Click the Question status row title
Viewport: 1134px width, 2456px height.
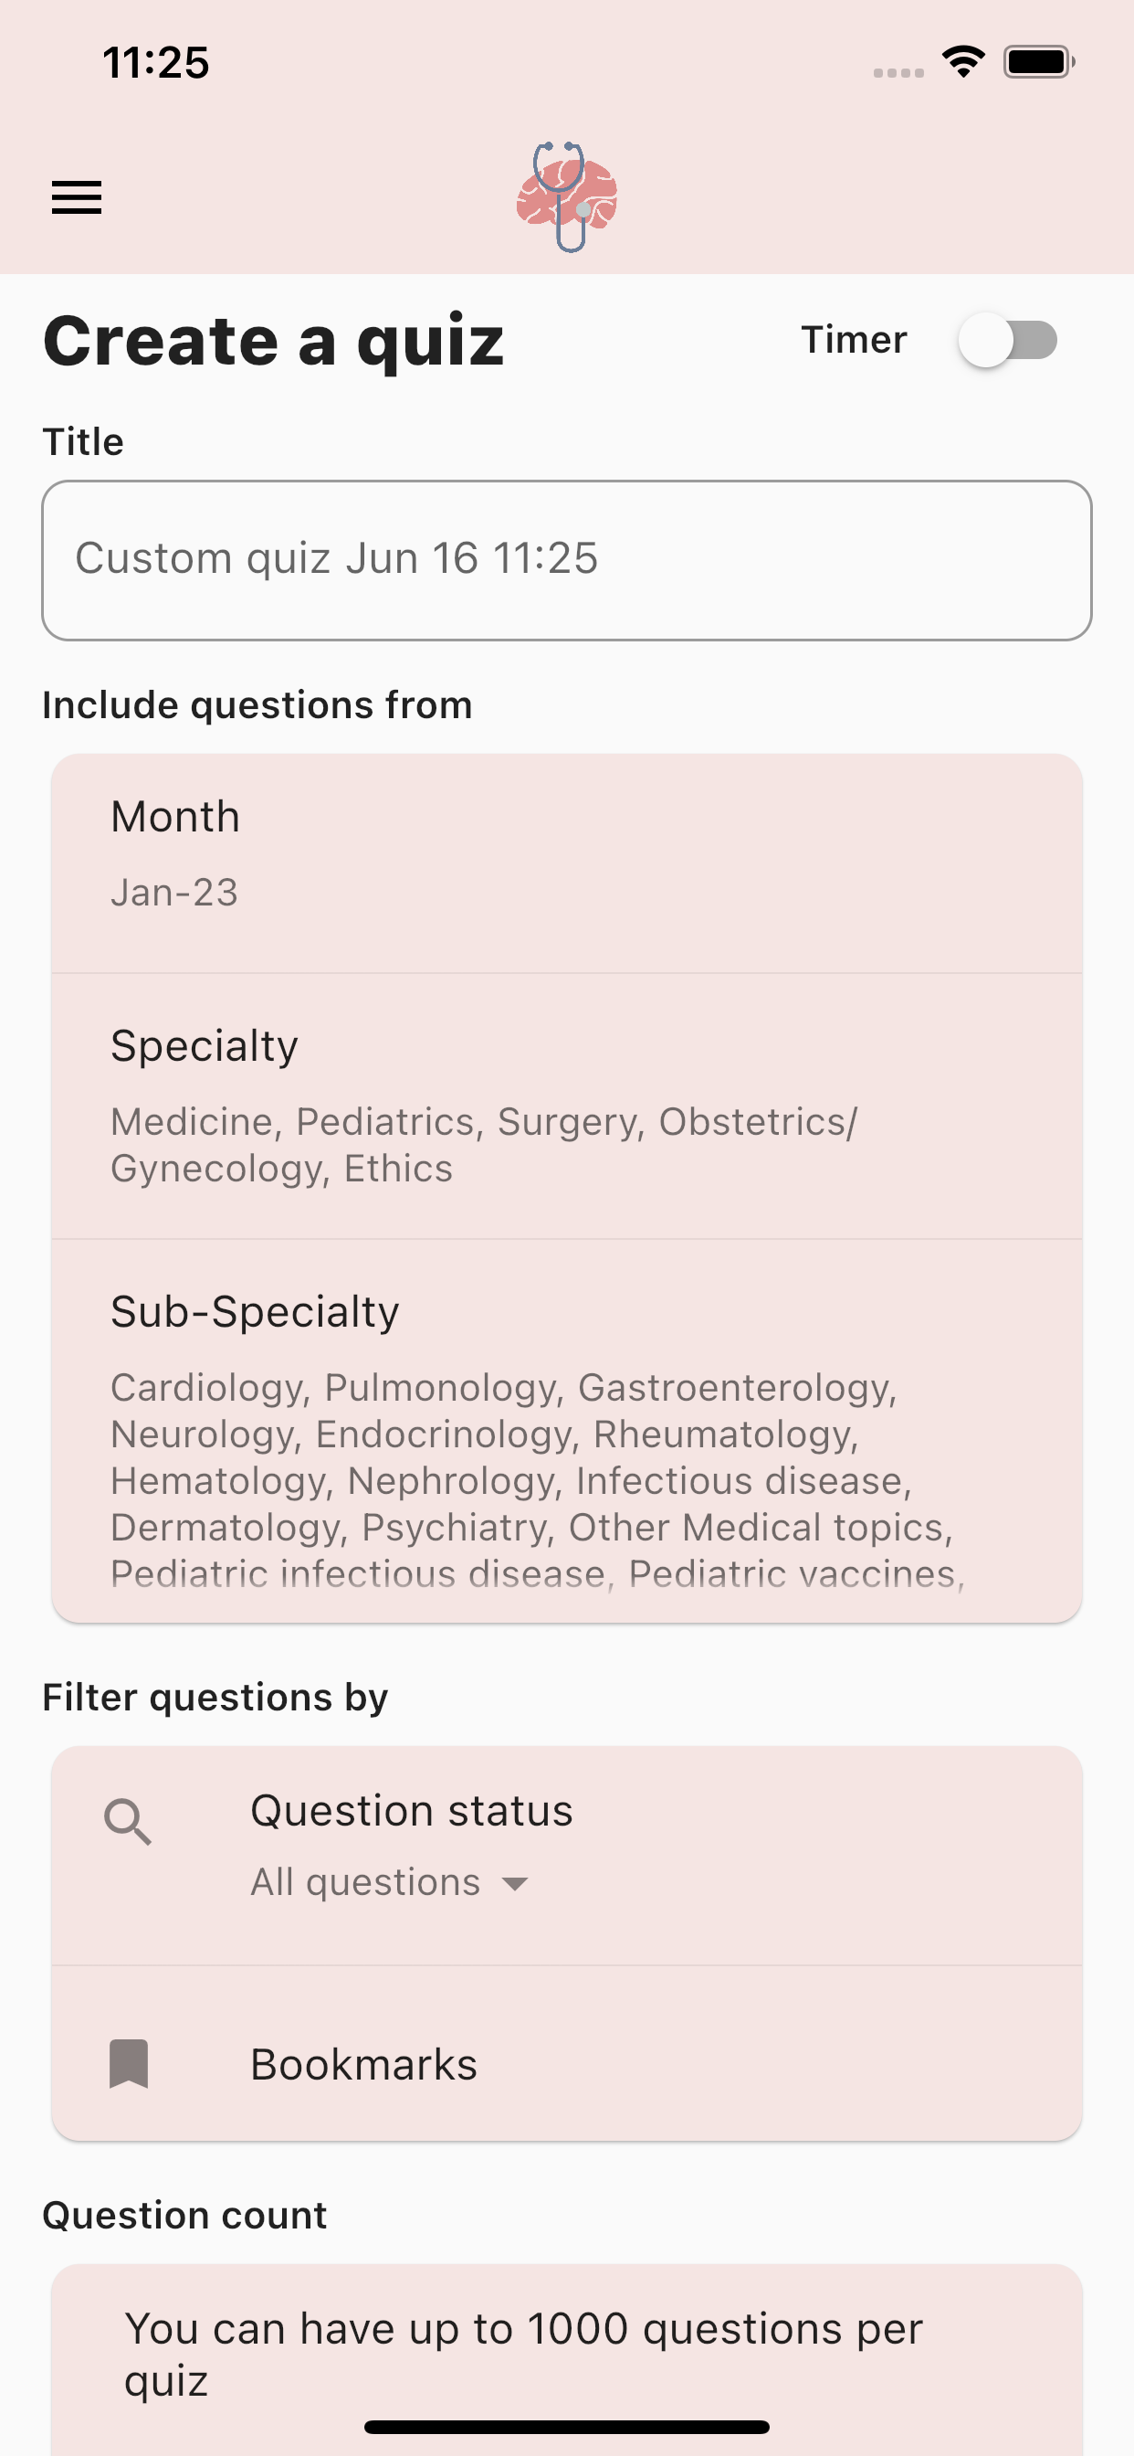412,1810
